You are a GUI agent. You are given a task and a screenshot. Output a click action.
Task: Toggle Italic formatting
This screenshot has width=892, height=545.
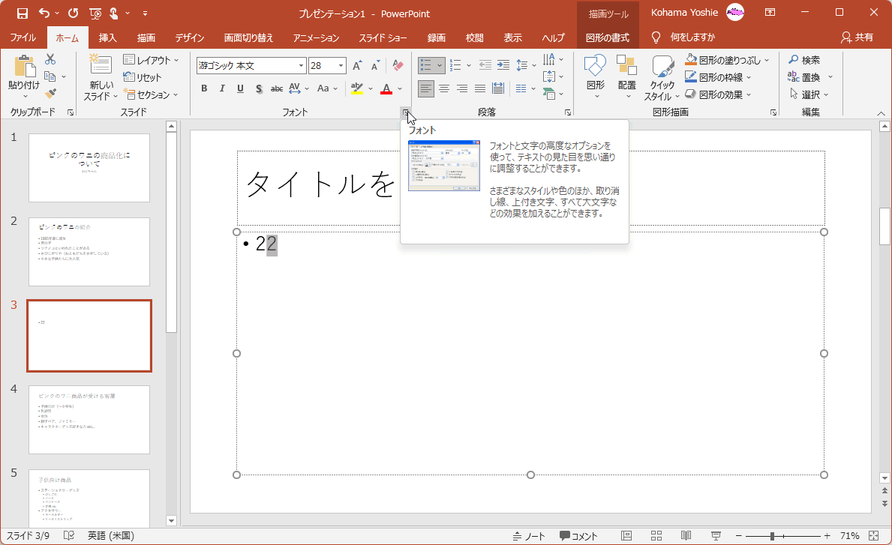(x=222, y=89)
